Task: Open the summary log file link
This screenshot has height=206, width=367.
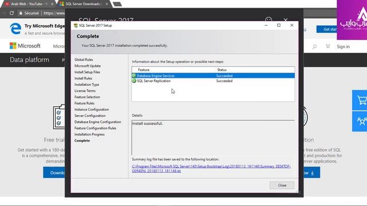Action: pyautogui.click(x=212, y=168)
